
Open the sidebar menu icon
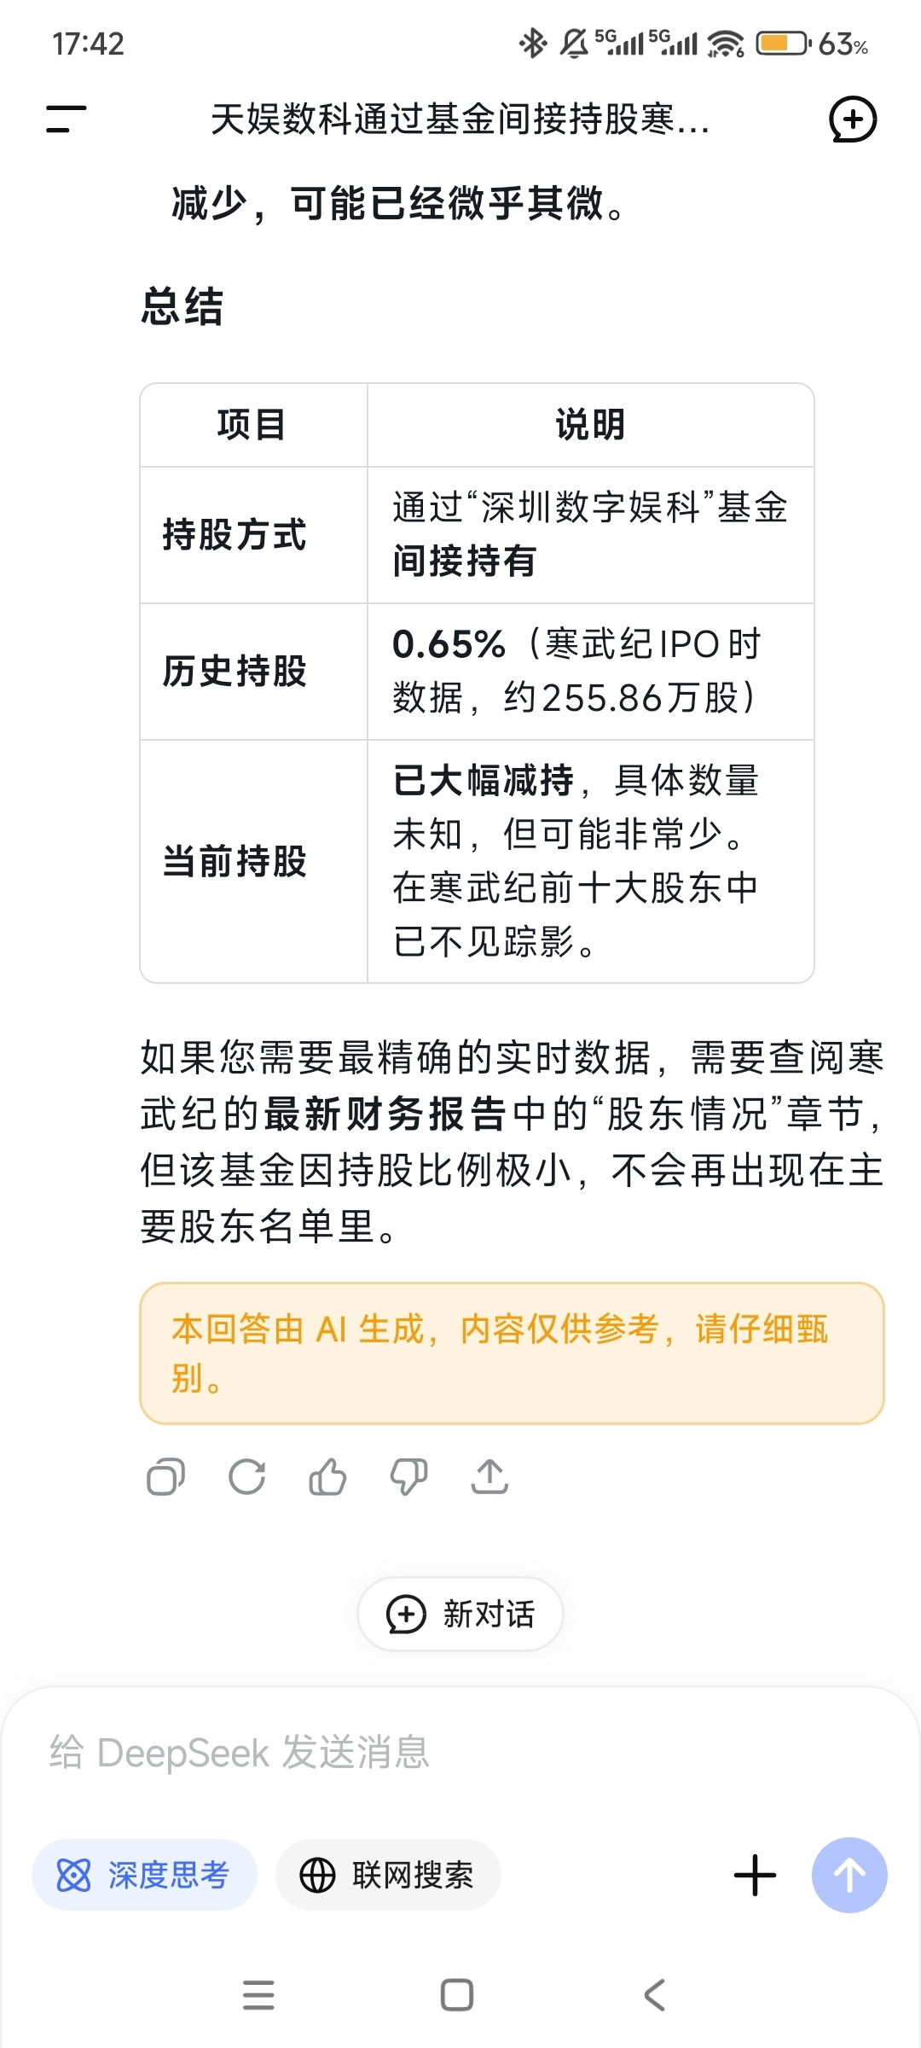67,119
